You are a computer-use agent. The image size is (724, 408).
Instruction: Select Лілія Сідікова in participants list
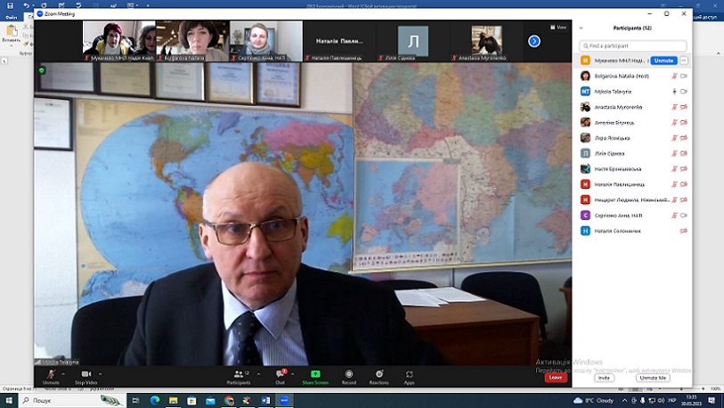click(632, 153)
